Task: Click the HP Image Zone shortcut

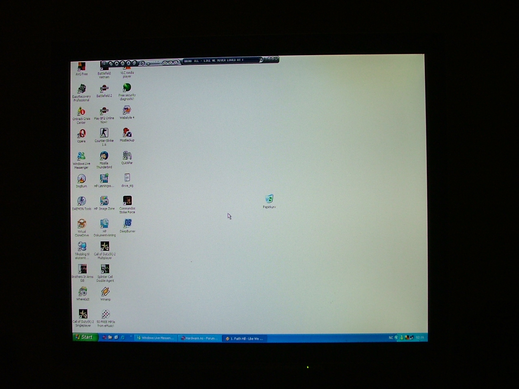Action: [x=104, y=203]
